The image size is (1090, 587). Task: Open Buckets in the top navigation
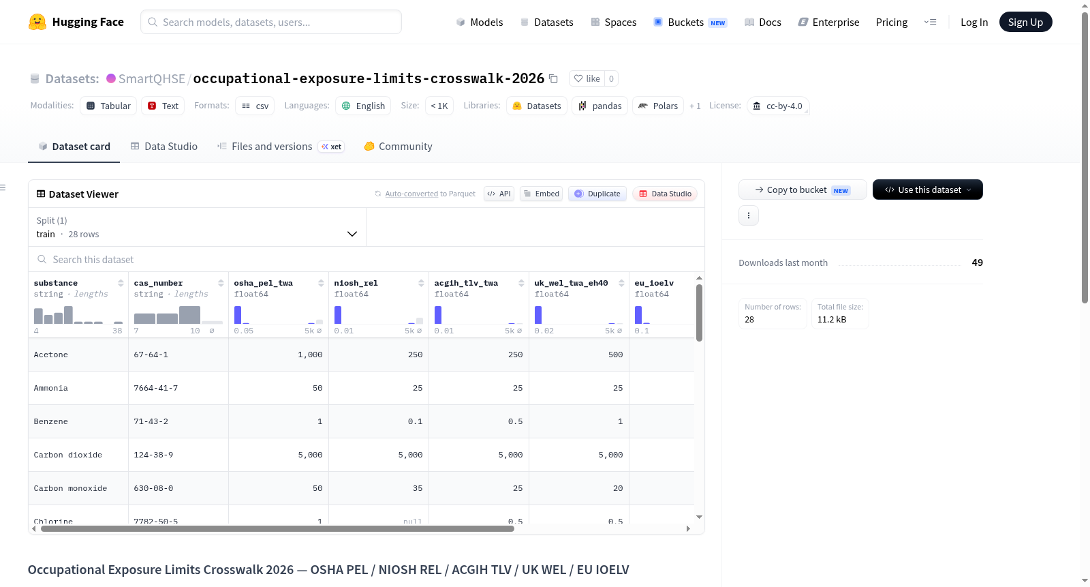click(690, 22)
